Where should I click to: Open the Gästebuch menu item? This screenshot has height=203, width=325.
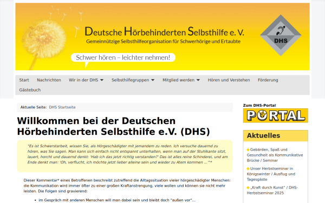[x=30, y=90]
